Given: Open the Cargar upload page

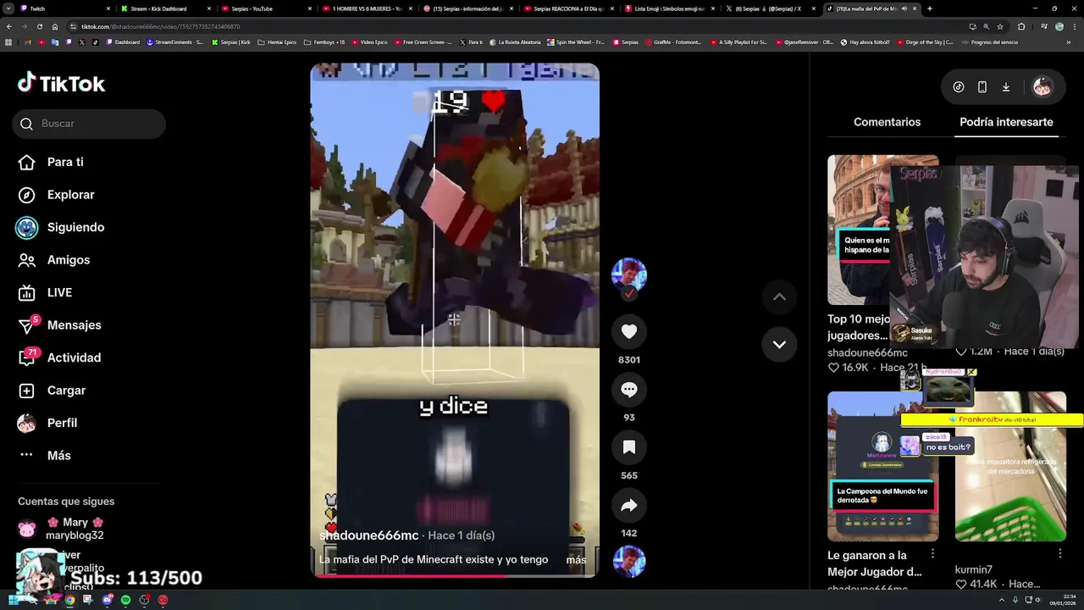Looking at the screenshot, I should coord(66,391).
